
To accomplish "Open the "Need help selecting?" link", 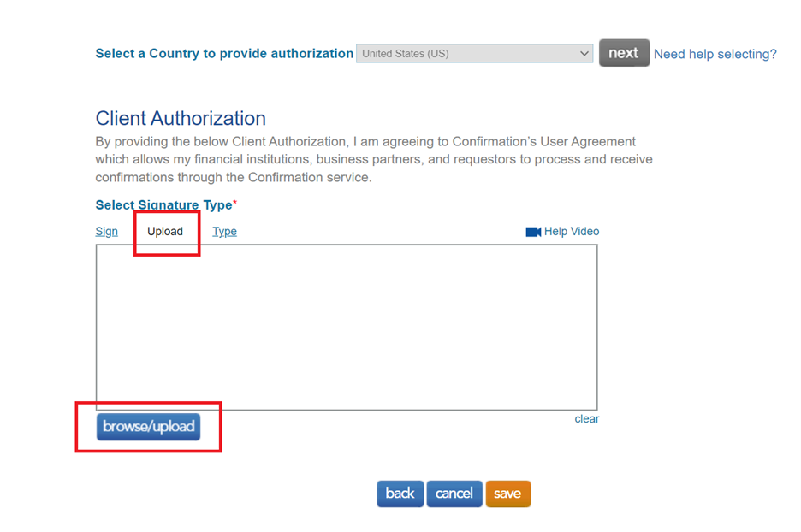I will point(715,53).
